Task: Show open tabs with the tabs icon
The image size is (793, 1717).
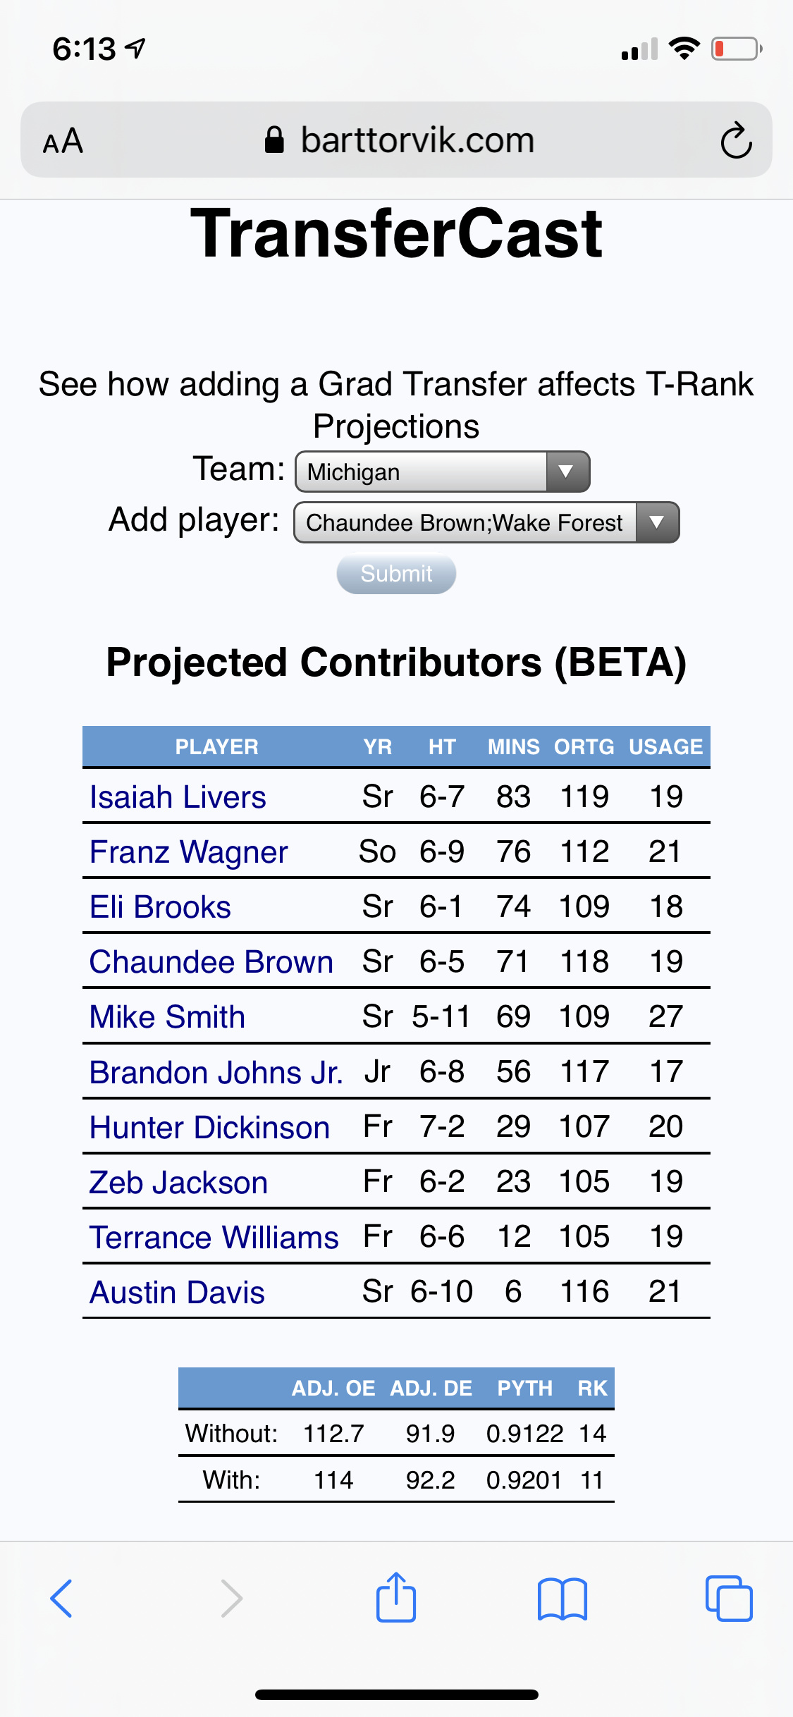Action: [x=729, y=1599]
